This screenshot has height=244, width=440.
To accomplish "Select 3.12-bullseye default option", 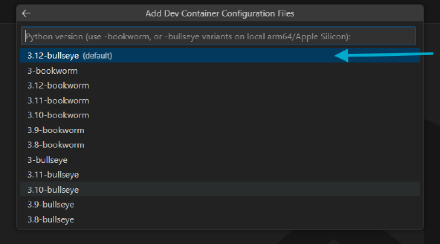I will point(220,55).
